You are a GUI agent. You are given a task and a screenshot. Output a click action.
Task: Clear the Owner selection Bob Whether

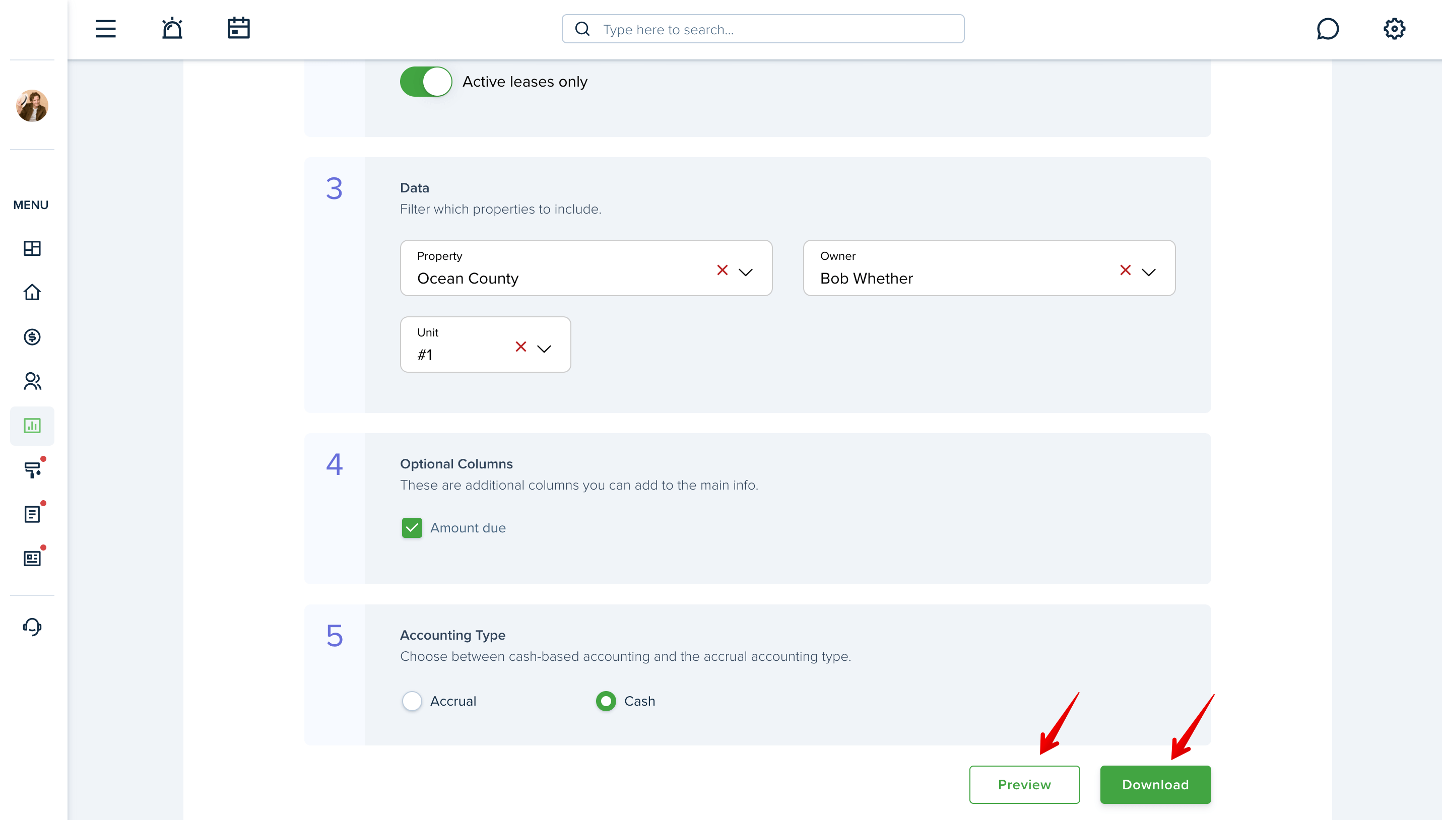click(x=1126, y=270)
